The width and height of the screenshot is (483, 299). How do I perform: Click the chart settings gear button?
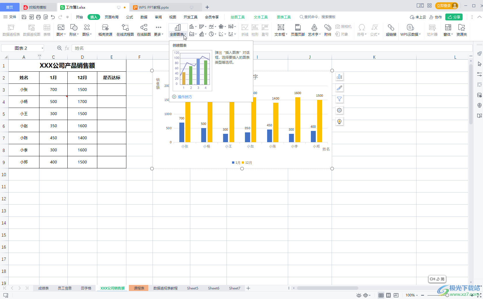click(339, 111)
